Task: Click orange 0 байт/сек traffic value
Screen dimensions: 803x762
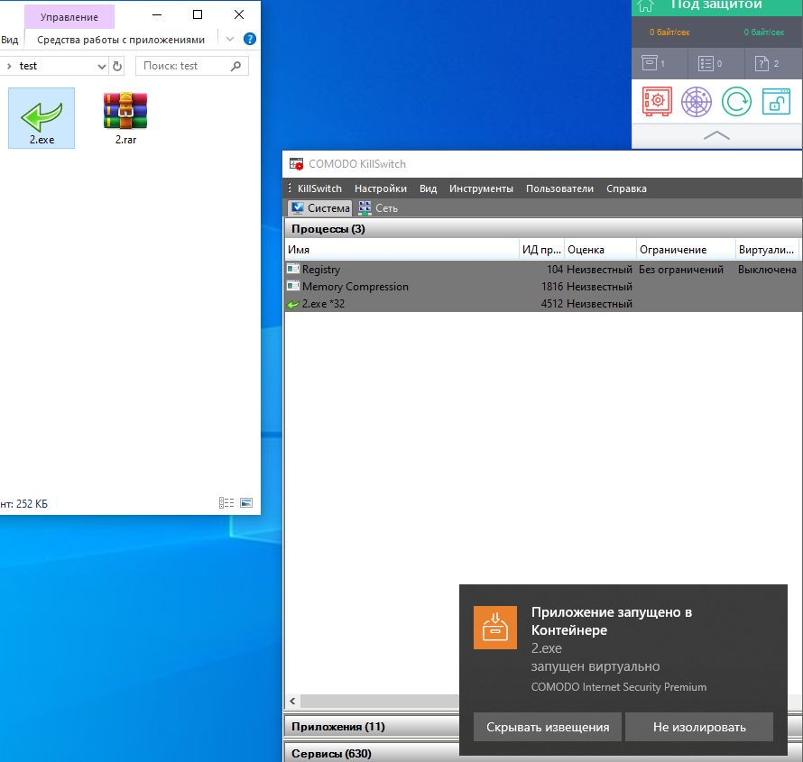Action: click(x=669, y=32)
